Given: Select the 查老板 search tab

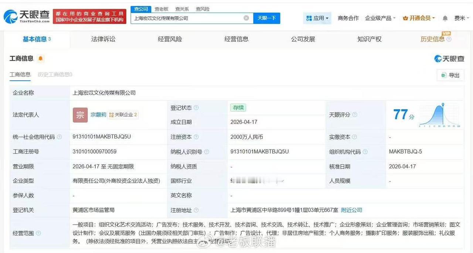Looking at the screenshot, I should point(161,9).
